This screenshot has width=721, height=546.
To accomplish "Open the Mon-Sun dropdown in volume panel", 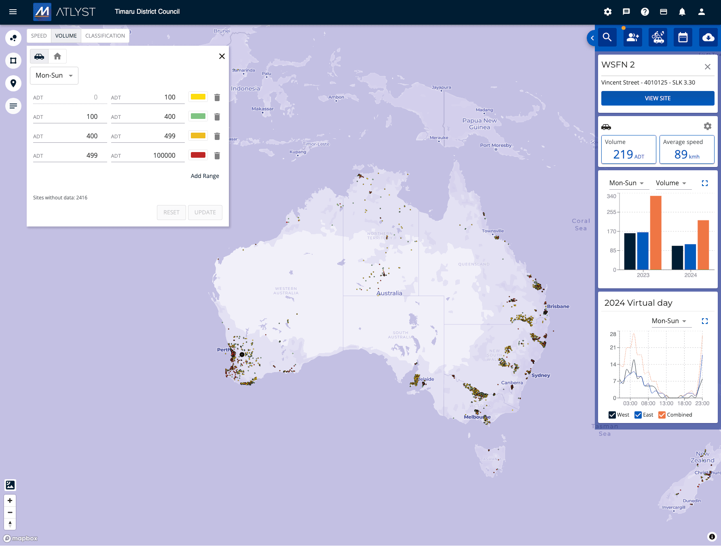I will [54, 76].
